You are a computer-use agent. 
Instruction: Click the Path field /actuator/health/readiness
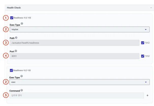(x=74, y=43)
